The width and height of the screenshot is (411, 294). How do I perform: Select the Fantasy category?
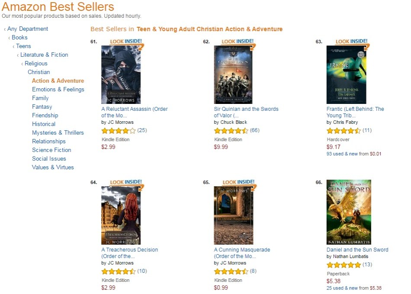pos(42,107)
